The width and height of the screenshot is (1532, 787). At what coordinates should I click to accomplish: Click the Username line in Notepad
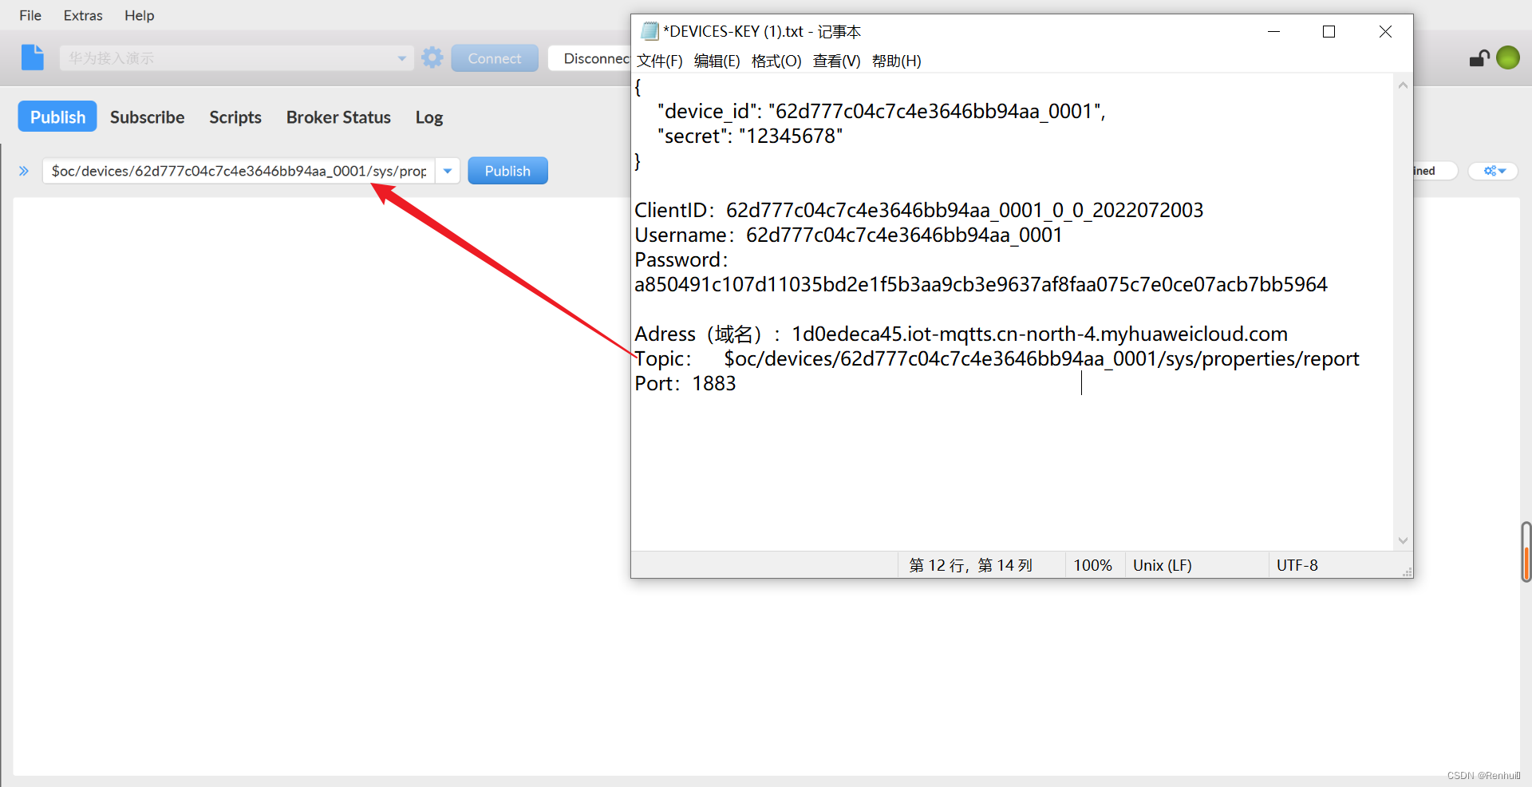tap(848, 235)
